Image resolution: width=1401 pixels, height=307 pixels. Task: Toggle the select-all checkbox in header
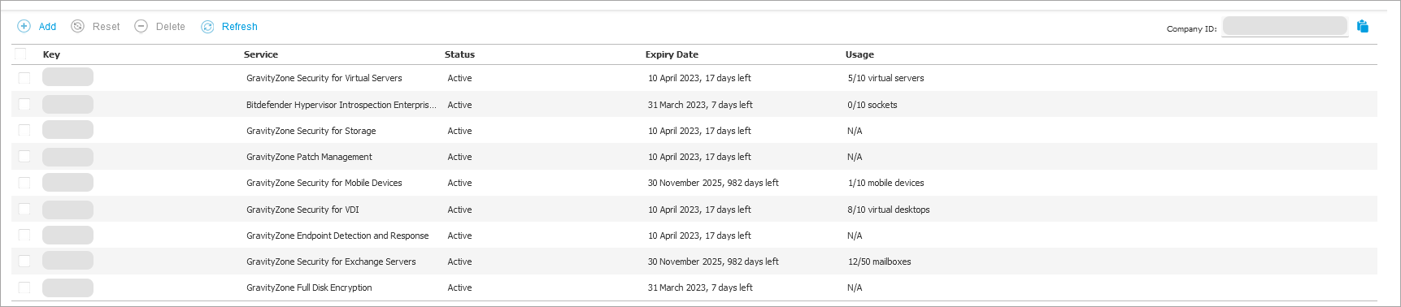21,54
